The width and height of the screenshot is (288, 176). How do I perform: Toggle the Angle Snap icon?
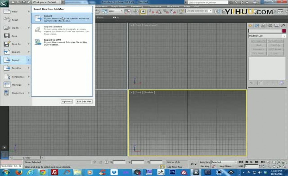159,12
